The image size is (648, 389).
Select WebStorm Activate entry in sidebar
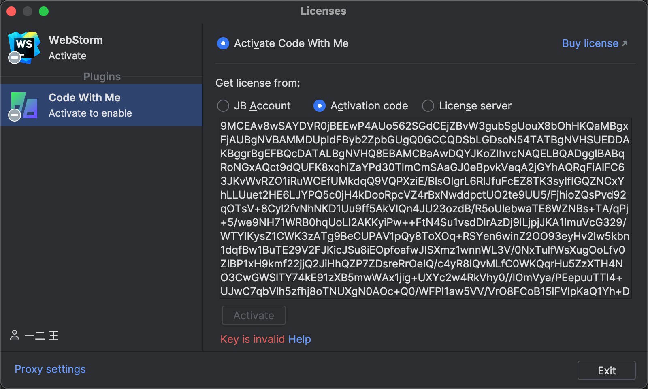[101, 48]
